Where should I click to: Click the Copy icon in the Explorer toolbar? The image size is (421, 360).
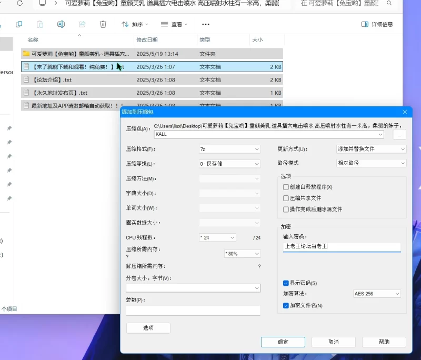coord(19,24)
